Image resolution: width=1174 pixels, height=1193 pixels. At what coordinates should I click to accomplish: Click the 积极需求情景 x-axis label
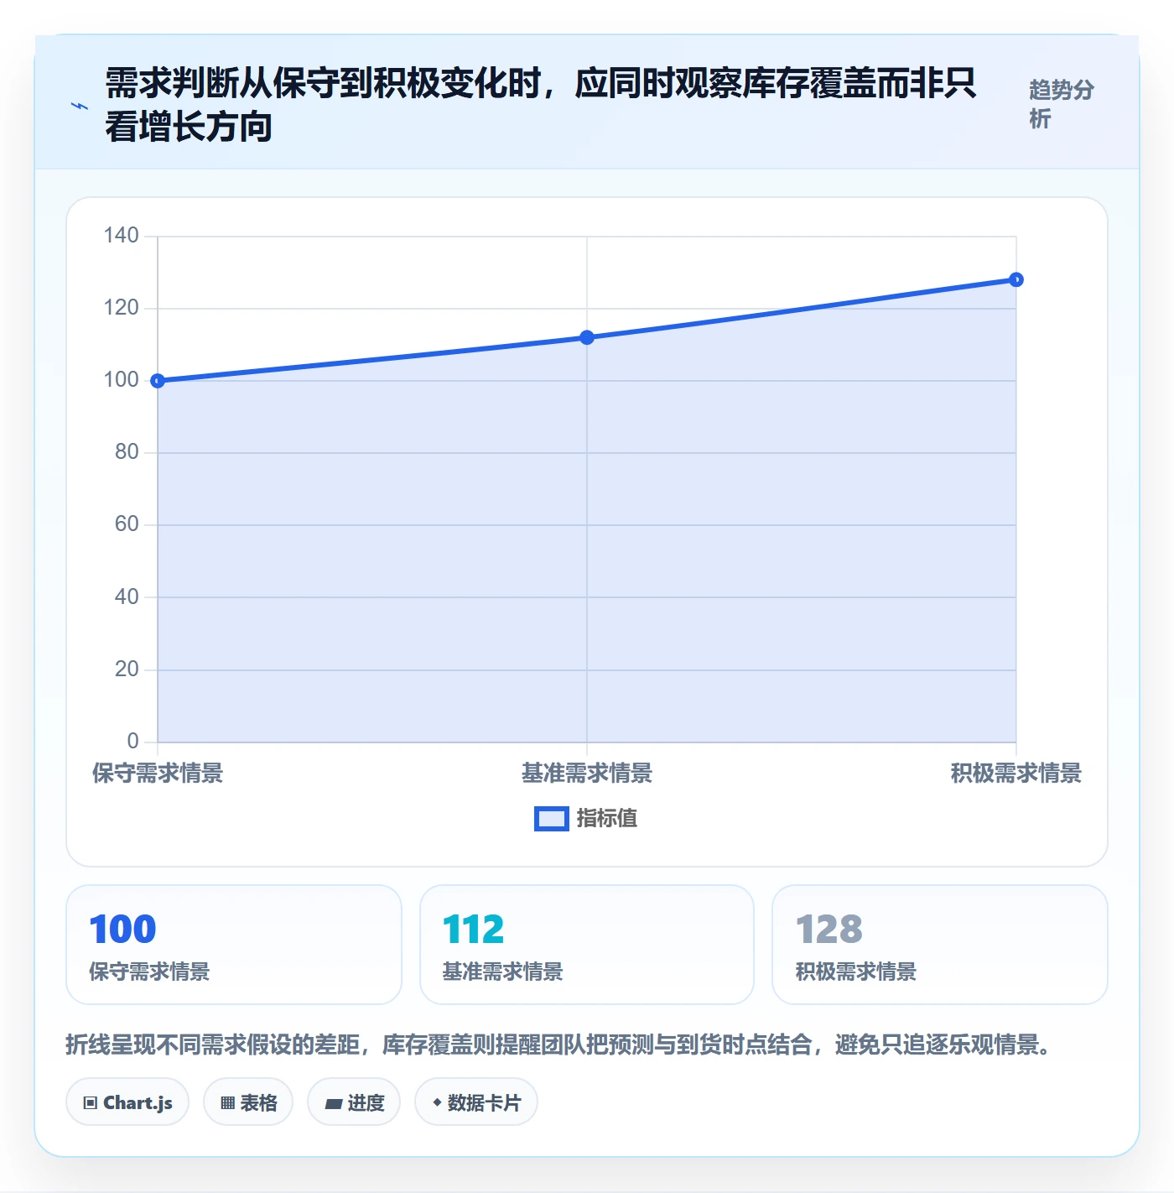click(1016, 773)
